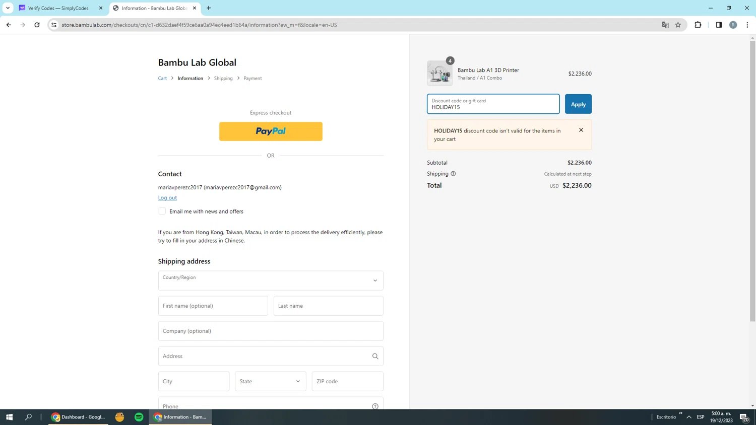Open the Chrome three-dot menu
Screen dimensions: 756x425
[x=747, y=25]
